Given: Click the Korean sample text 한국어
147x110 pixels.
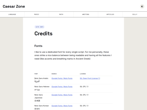Looking at the screenshot, I should [37, 109].
